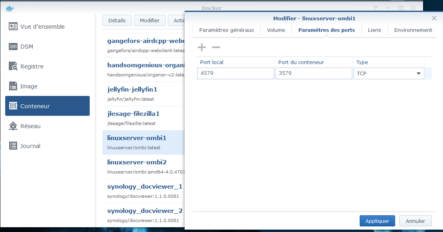Screen dimensions: 443x232
Task: Open the TCP type dropdown
Action: tap(389, 73)
